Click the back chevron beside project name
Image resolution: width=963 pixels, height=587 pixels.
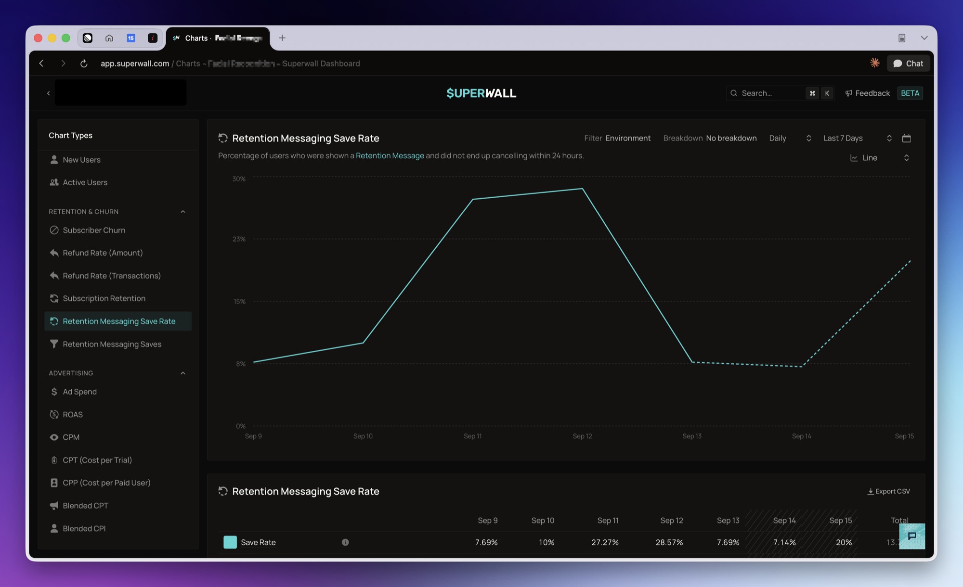point(48,93)
